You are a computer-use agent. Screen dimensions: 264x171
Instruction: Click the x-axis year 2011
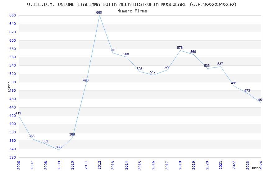(x=86, y=165)
